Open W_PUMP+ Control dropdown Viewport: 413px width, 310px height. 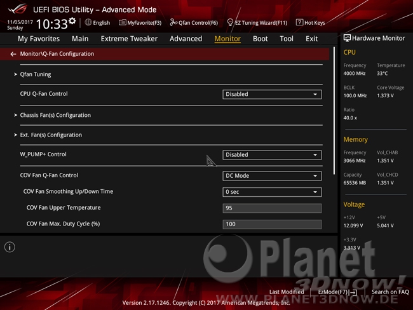pyautogui.click(x=272, y=155)
